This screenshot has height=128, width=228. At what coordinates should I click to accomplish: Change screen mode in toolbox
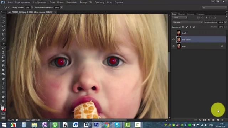point(3,118)
